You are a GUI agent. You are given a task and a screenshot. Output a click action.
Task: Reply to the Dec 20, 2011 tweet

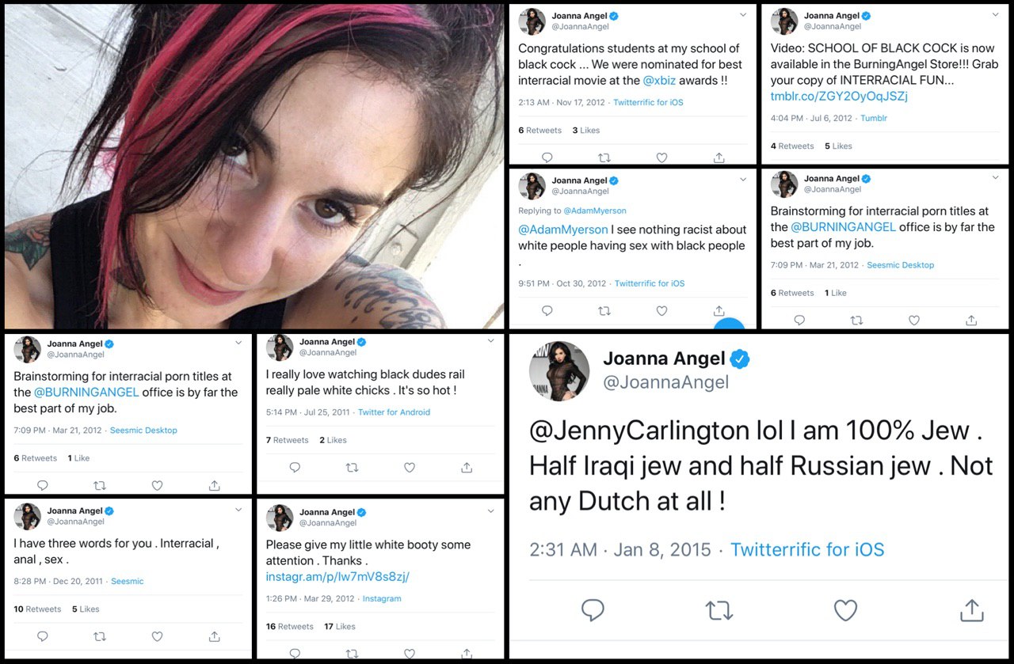click(x=43, y=636)
